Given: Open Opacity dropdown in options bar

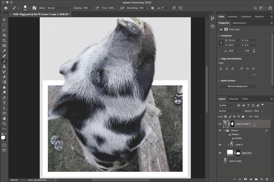Looking at the screenshot, I should tap(92, 8).
